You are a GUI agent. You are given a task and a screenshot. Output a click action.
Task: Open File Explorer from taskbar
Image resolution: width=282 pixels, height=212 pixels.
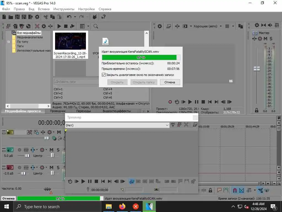click(x=109, y=206)
